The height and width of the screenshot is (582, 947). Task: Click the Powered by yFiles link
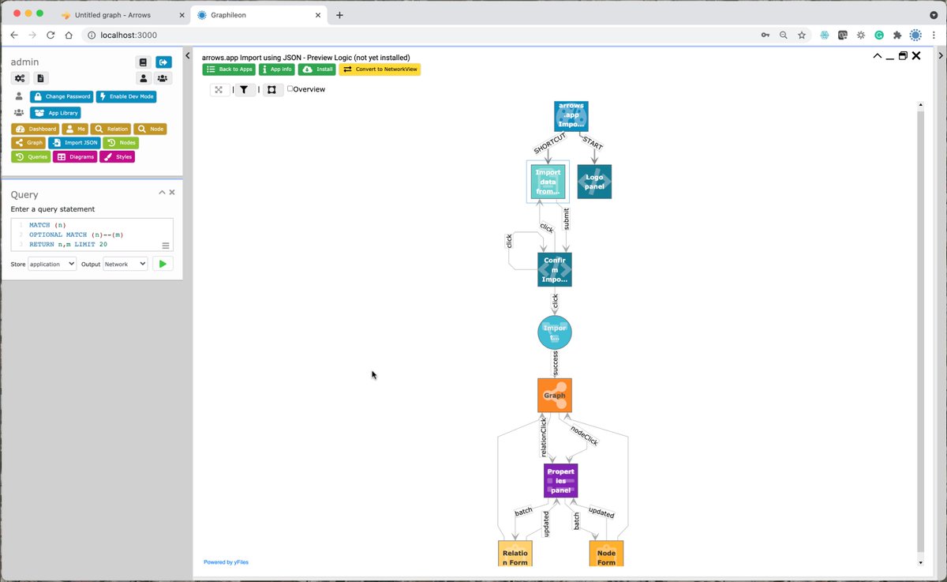tap(226, 562)
